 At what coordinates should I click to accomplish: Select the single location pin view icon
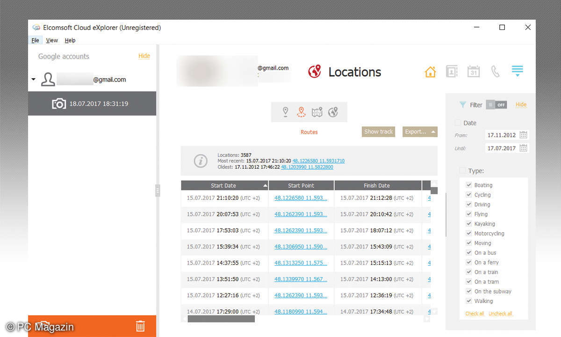(x=286, y=112)
